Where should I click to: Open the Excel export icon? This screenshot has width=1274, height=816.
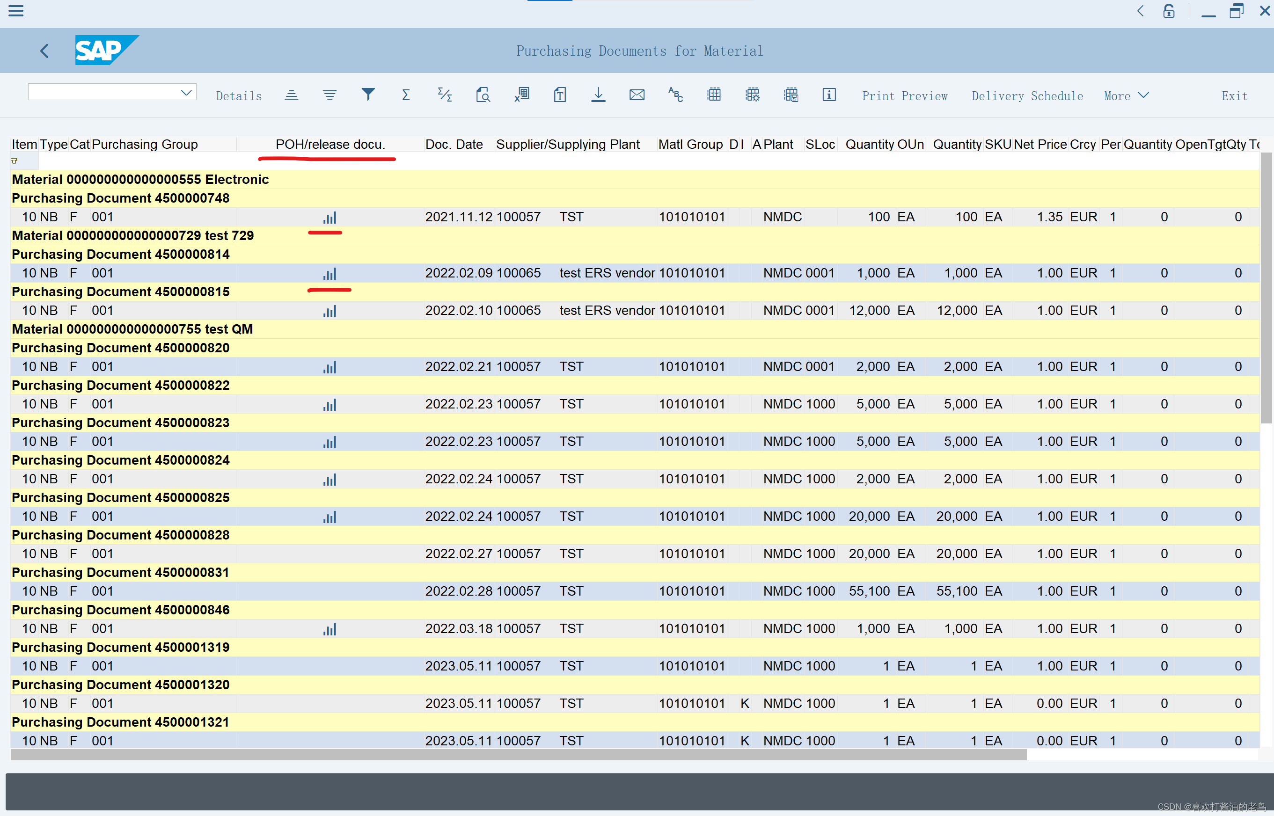click(x=521, y=95)
